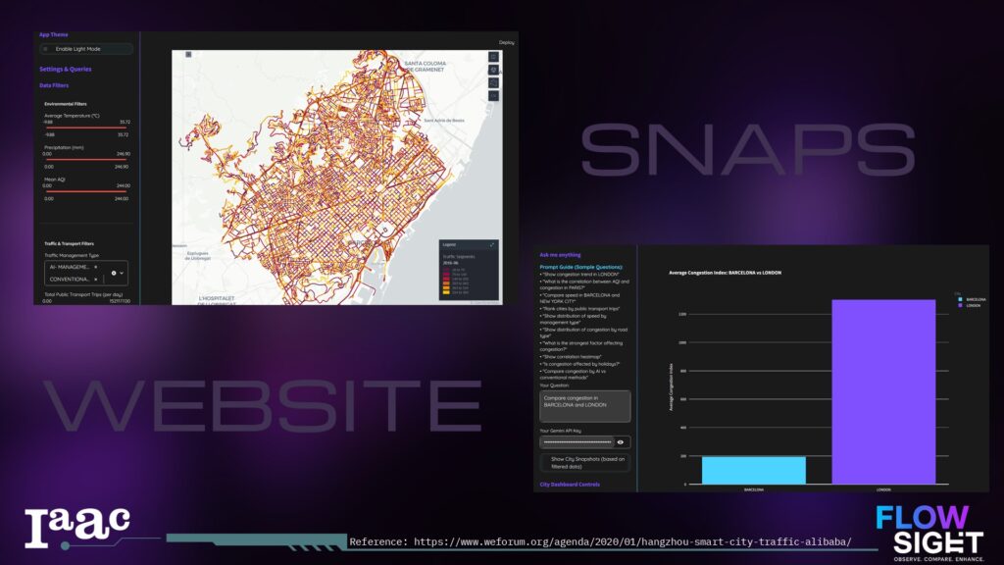Select sample question "Show correlation heatmap"
The image size is (1004, 565).
coord(571,357)
